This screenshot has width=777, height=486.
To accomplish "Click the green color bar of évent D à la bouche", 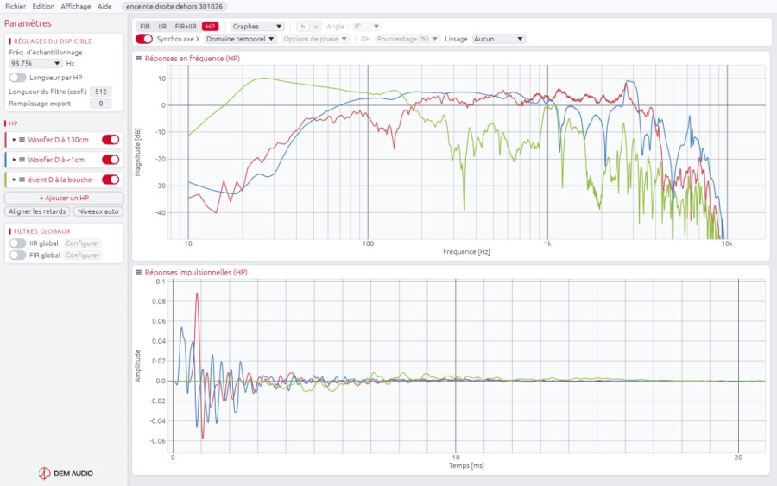I will pos(5,180).
